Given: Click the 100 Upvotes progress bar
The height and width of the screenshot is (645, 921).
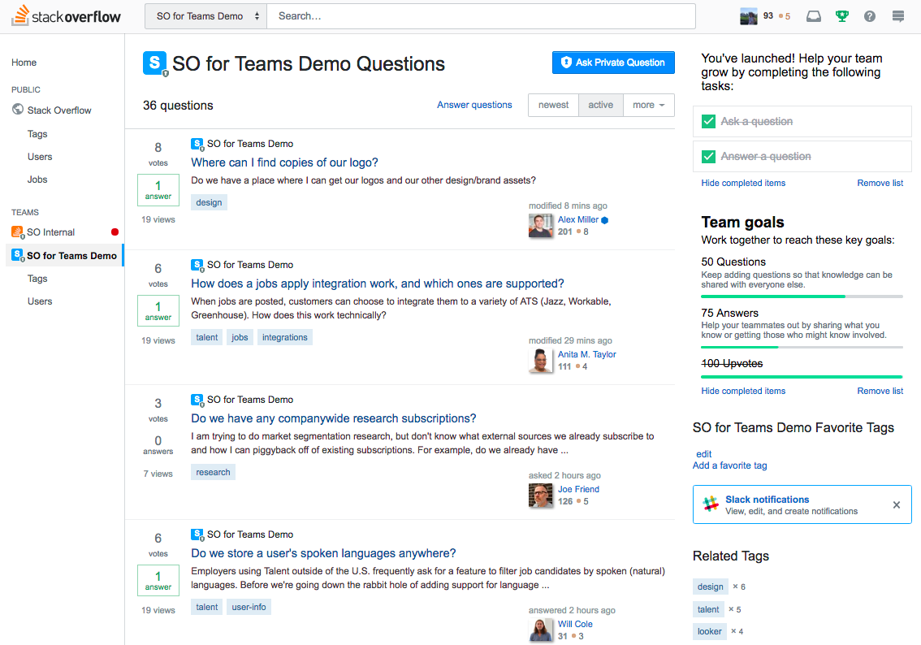Looking at the screenshot, I should (x=802, y=377).
